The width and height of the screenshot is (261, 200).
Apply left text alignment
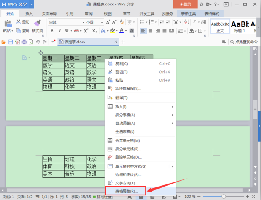[143, 31]
